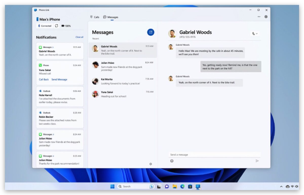Switch to the Calls tab

(x=95, y=17)
